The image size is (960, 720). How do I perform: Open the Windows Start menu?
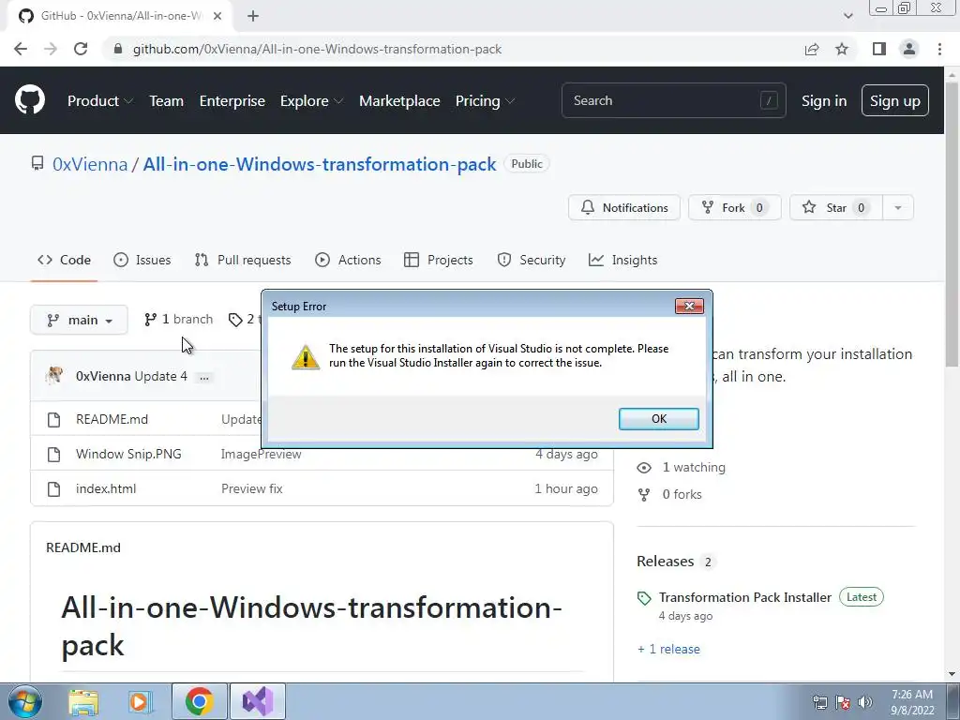pyautogui.click(x=24, y=701)
